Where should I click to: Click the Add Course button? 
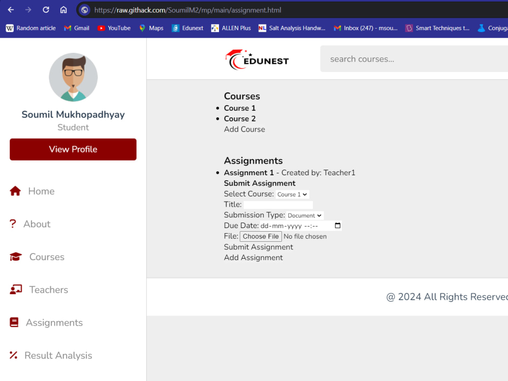click(245, 129)
